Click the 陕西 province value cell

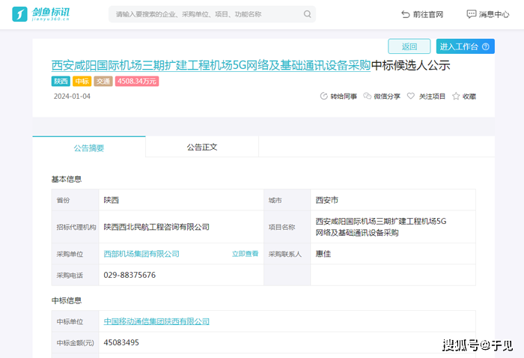click(x=181, y=200)
